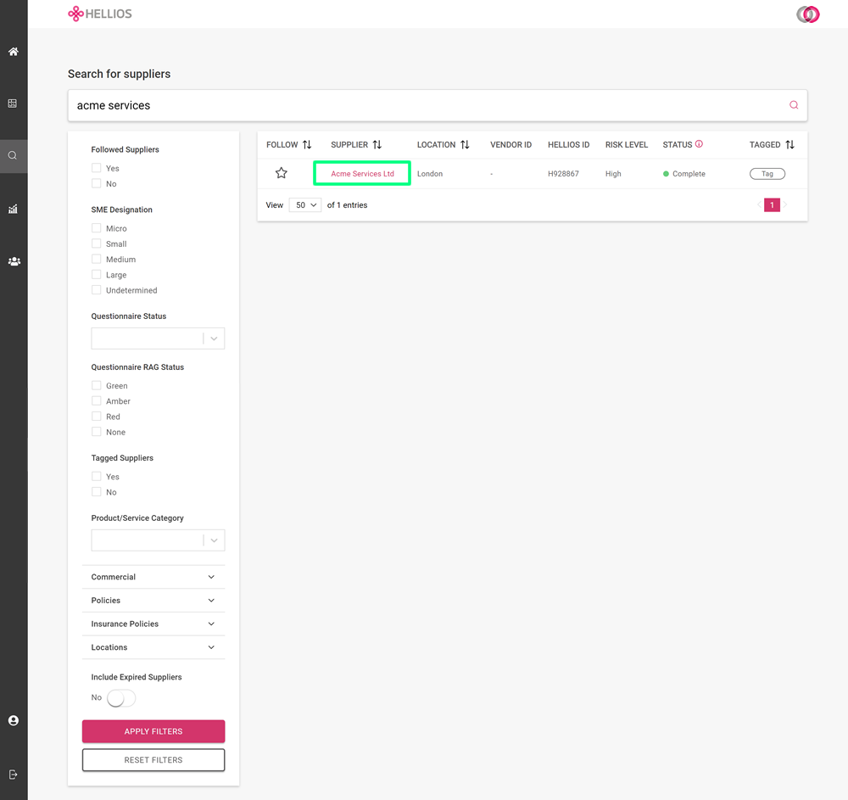
Task: Click inside the acme services search field
Action: (x=339, y=104)
